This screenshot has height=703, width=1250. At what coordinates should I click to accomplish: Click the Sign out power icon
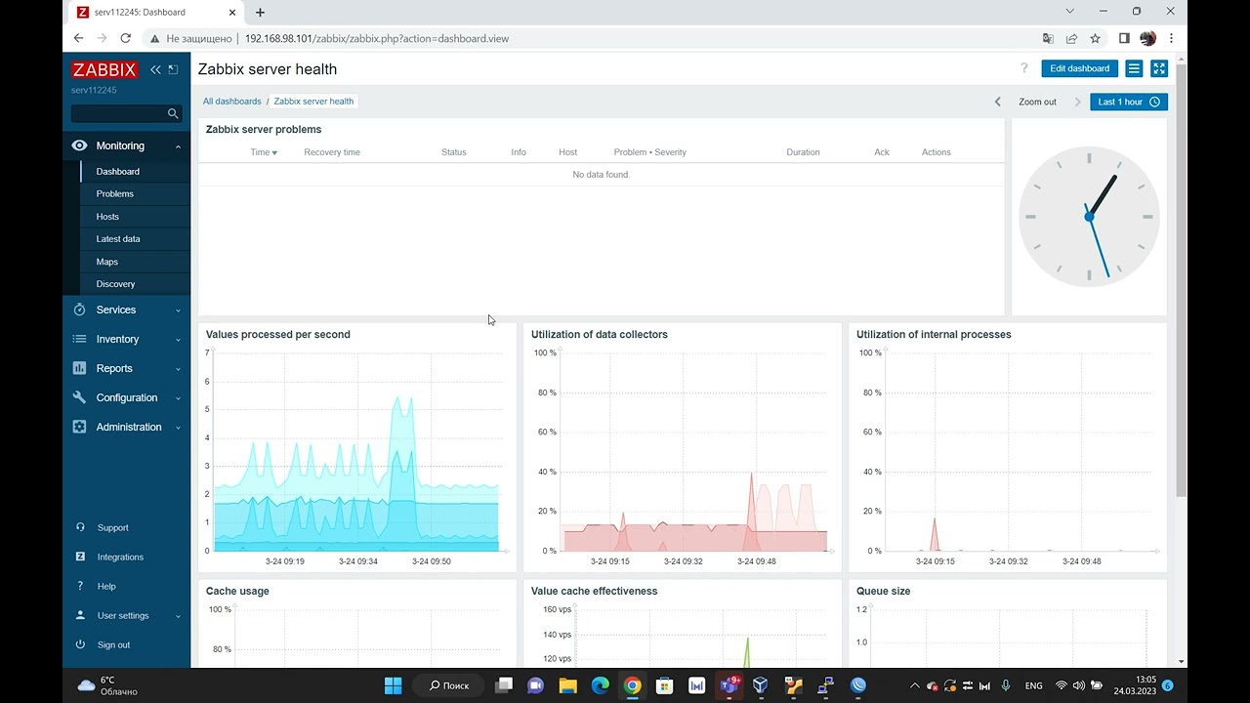pos(80,644)
